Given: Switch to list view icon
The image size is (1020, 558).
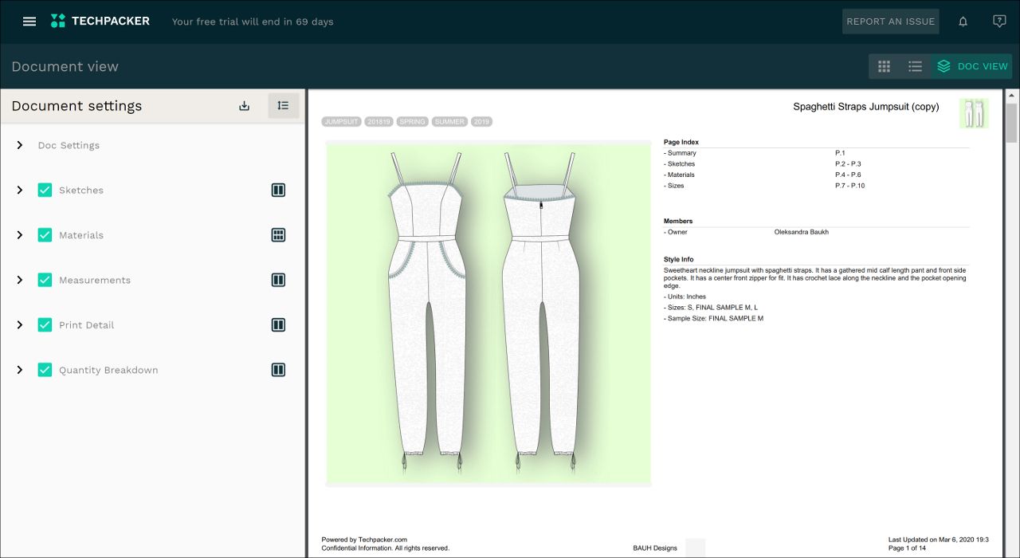Looking at the screenshot, I should [915, 66].
